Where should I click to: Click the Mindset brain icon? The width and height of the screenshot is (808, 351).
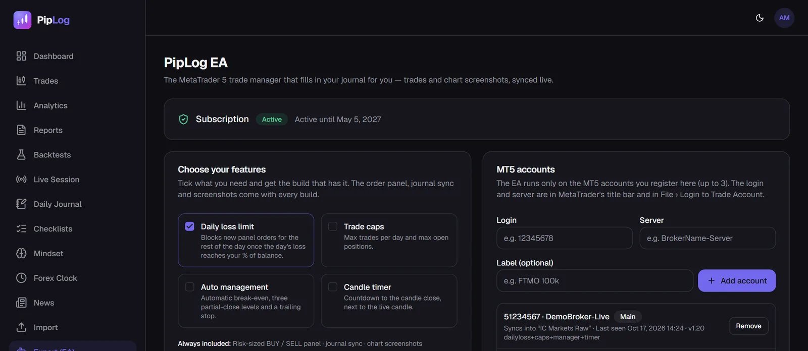(x=21, y=254)
